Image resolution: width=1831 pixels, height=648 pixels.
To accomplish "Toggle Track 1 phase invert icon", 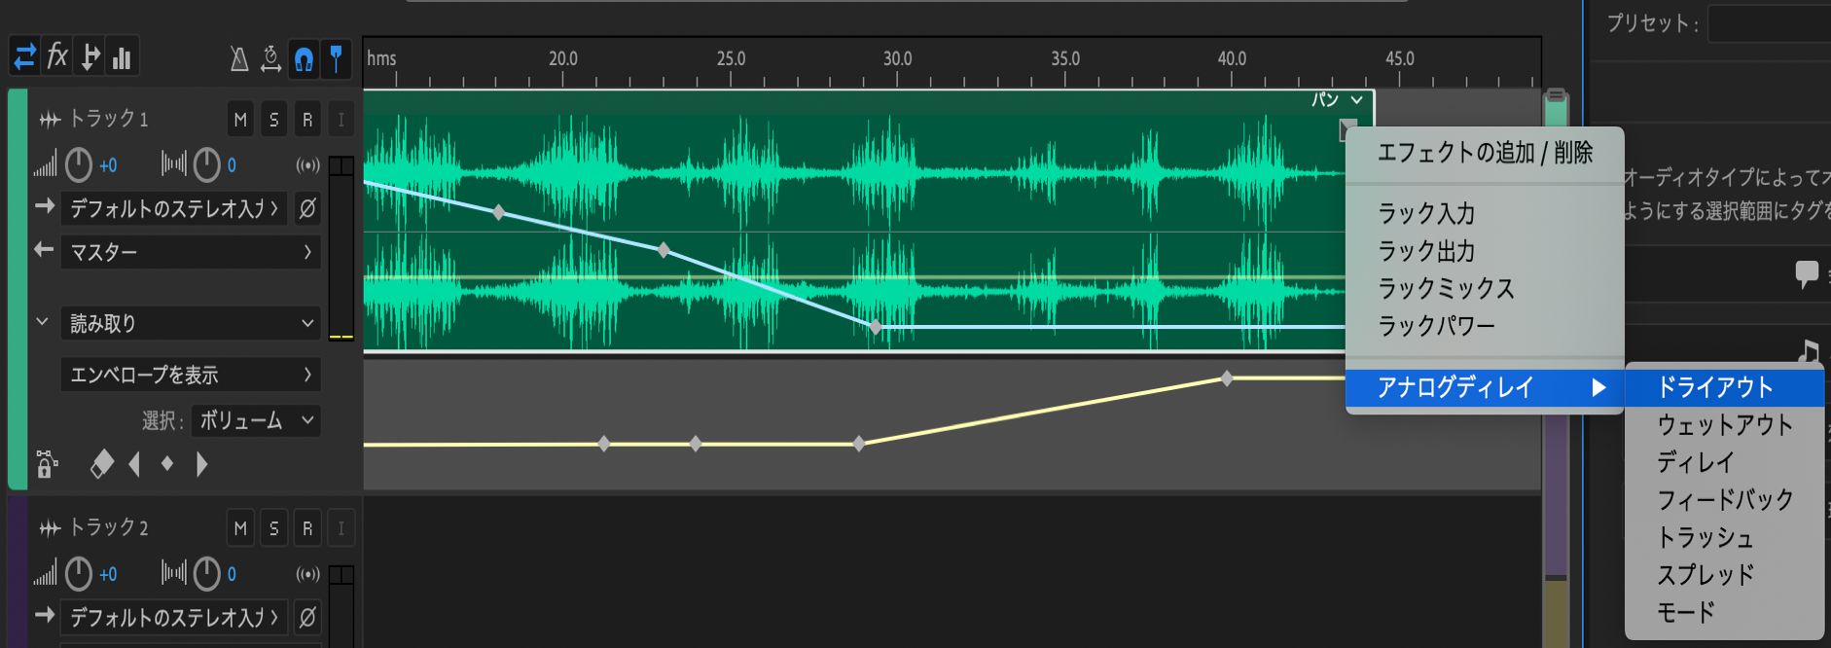I will point(307,208).
